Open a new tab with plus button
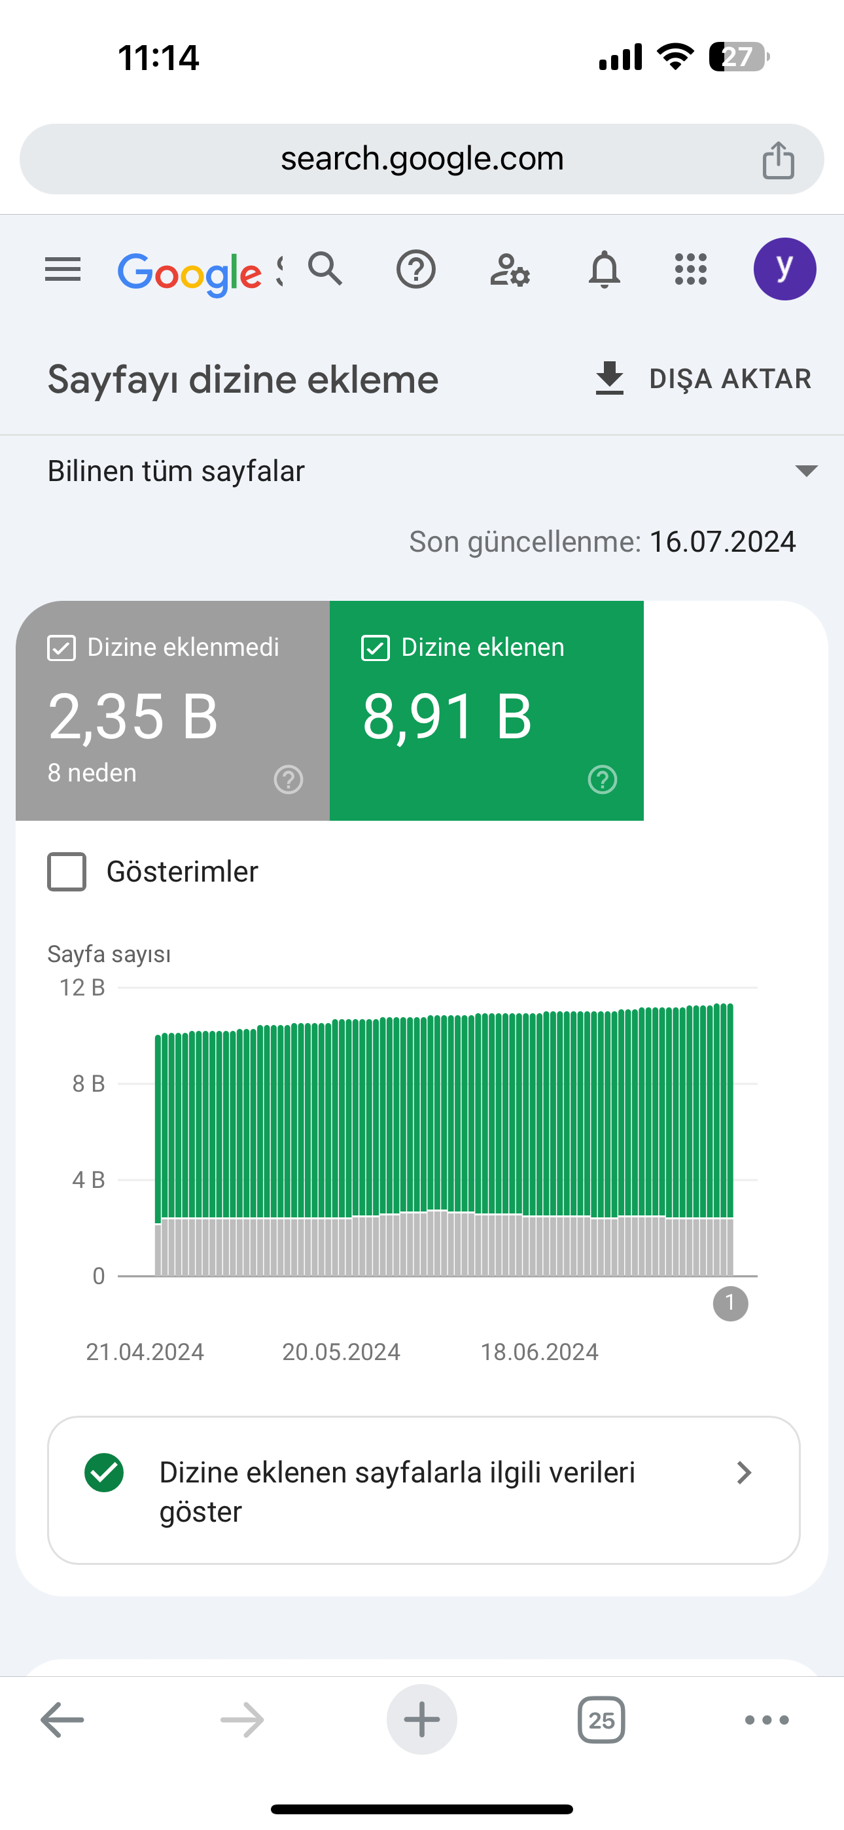 click(422, 1720)
